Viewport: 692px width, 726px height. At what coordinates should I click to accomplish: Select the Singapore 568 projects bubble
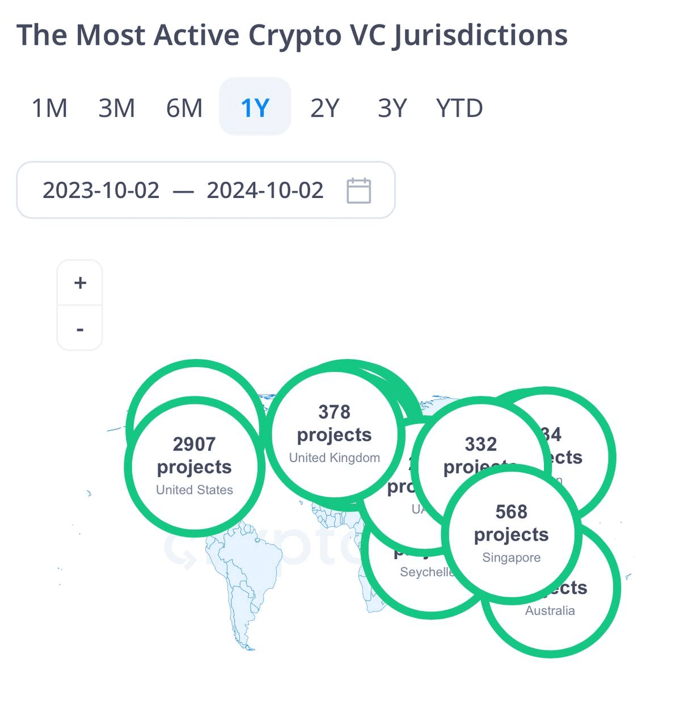pos(512,534)
